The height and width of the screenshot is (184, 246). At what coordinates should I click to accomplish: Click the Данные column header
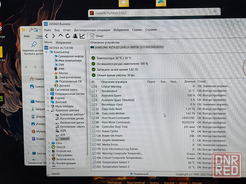point(190,81)
